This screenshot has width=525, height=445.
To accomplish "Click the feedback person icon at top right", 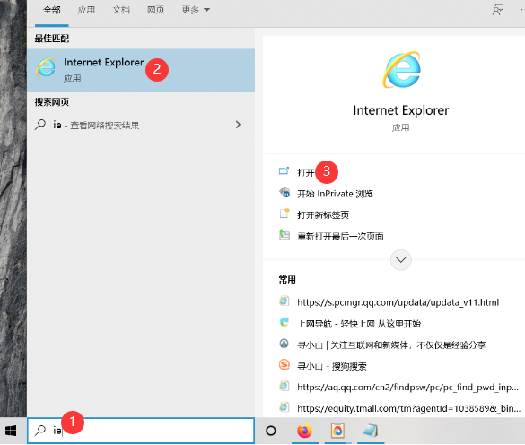I will [x=497, y=10].
